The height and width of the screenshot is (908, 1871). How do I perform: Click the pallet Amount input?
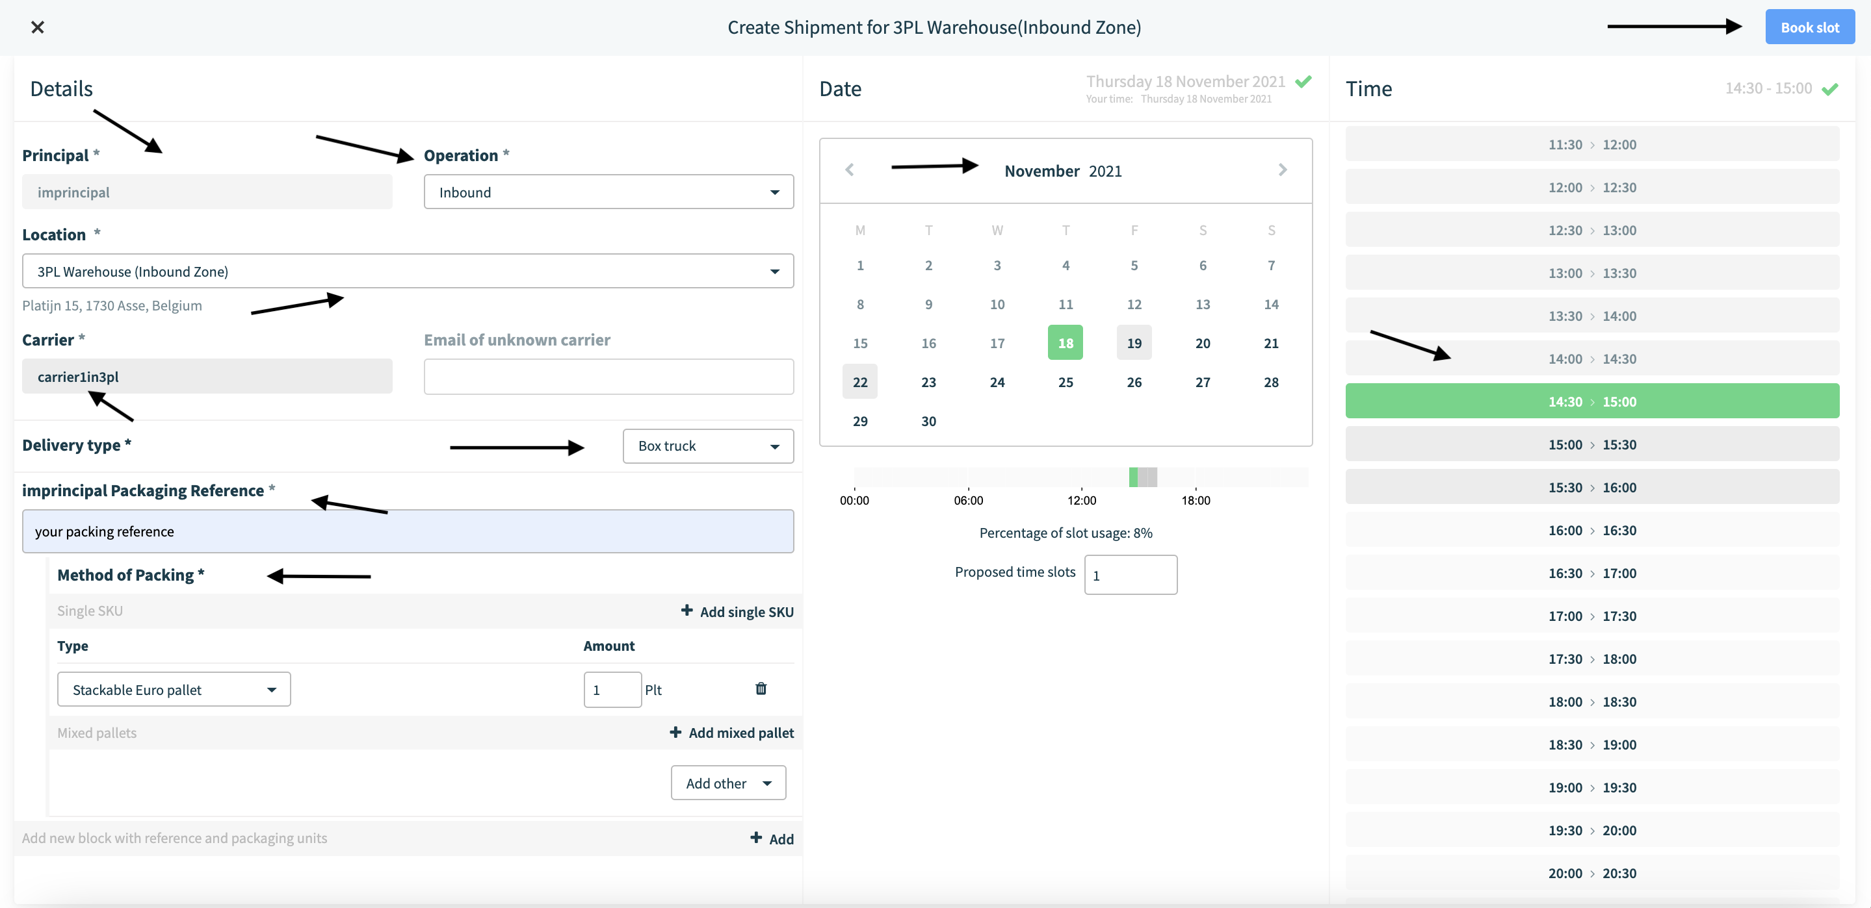612,689
